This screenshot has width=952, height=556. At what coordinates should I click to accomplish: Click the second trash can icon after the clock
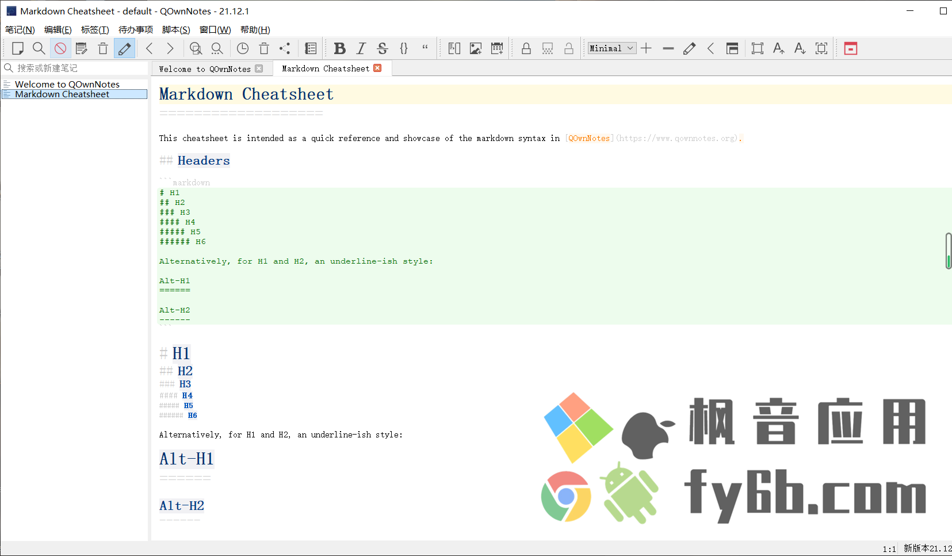pyautogui.click(x=264, y=48)
